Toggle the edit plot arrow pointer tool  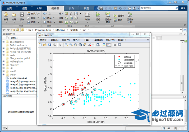[61, 45]
